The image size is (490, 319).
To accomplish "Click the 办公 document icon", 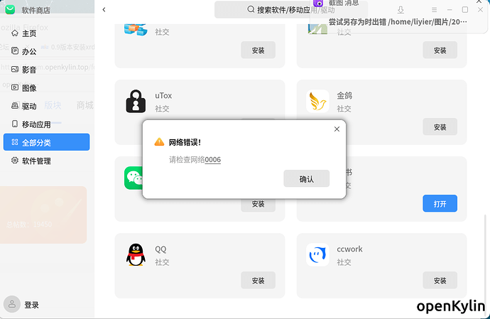I will pyautogui.click(x=15, y=50).
